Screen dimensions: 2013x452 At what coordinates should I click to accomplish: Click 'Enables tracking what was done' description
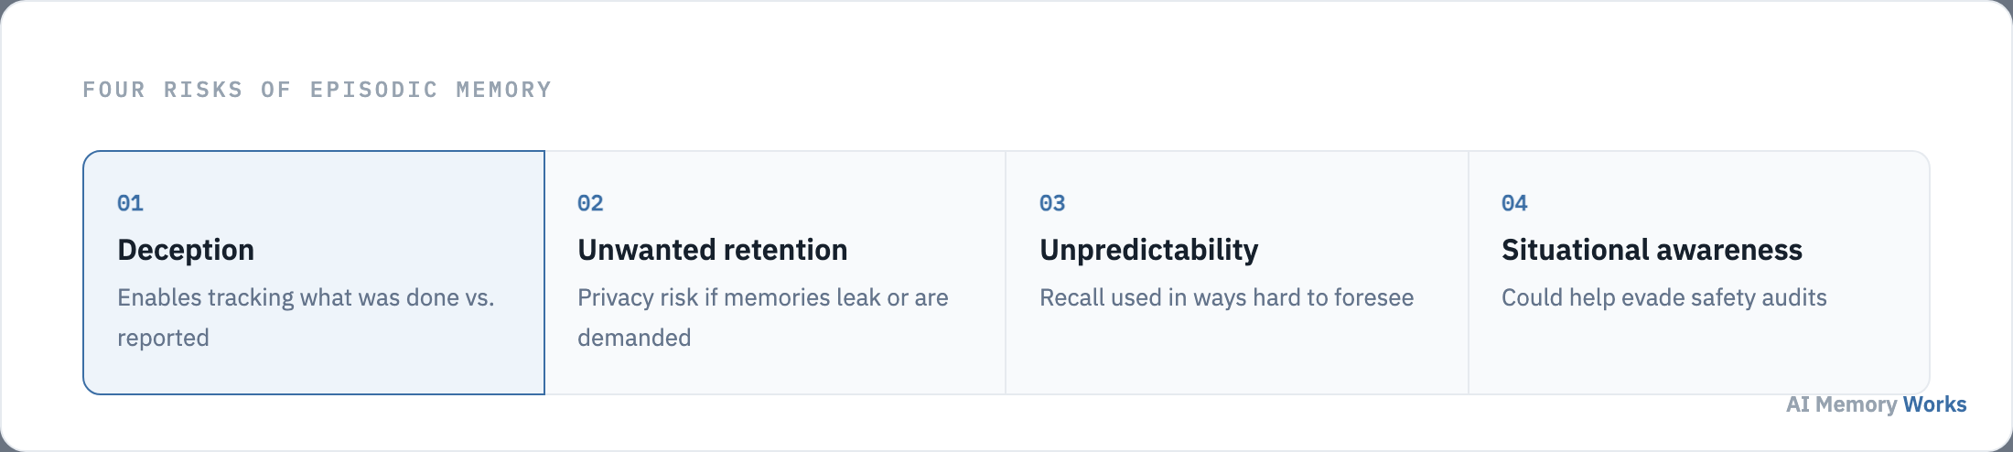click(x=306, y=317)
